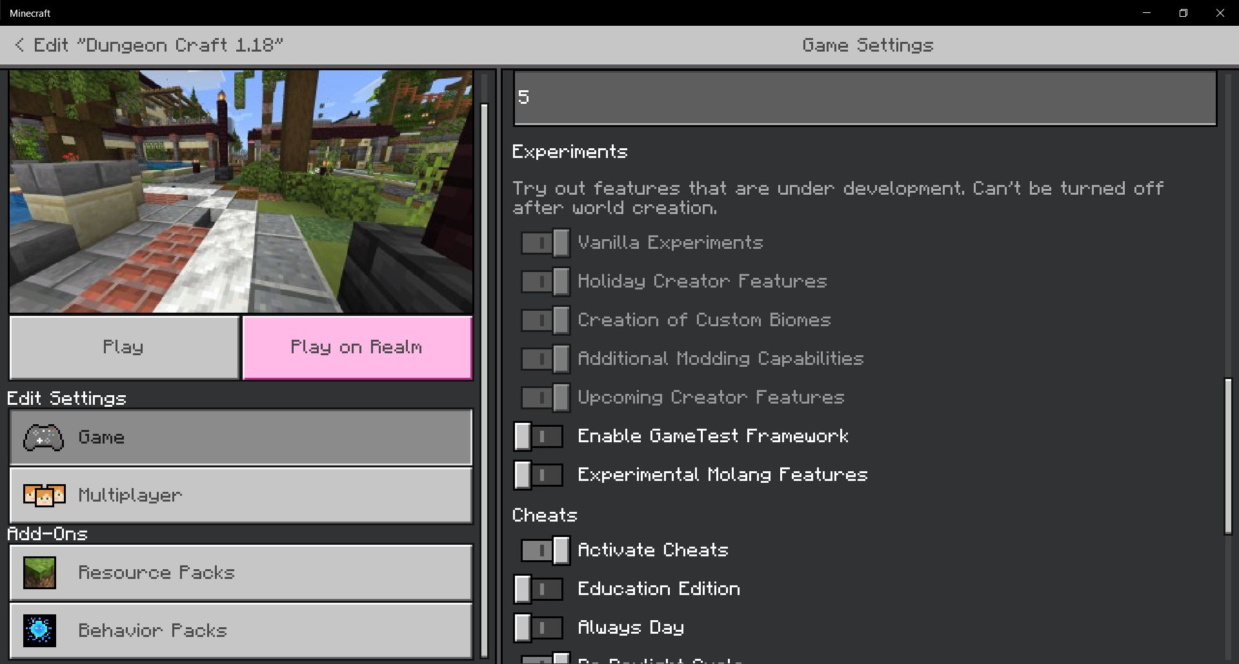
Task: Turn off Activate Cheats toggle
Action: coord(545,551)
